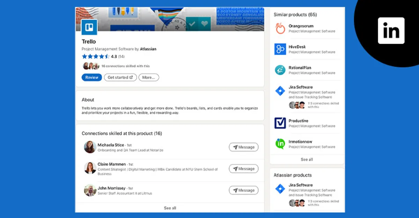Image resolution: width=419 pixels, height=218 pixels.
Task: Message John Morrissey
Action: click(243, 190)
